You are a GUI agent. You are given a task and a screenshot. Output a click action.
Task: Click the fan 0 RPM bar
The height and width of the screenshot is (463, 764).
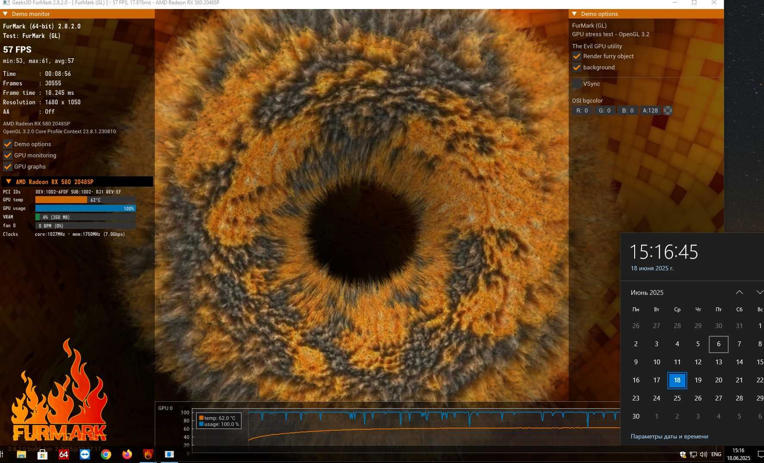85,226
